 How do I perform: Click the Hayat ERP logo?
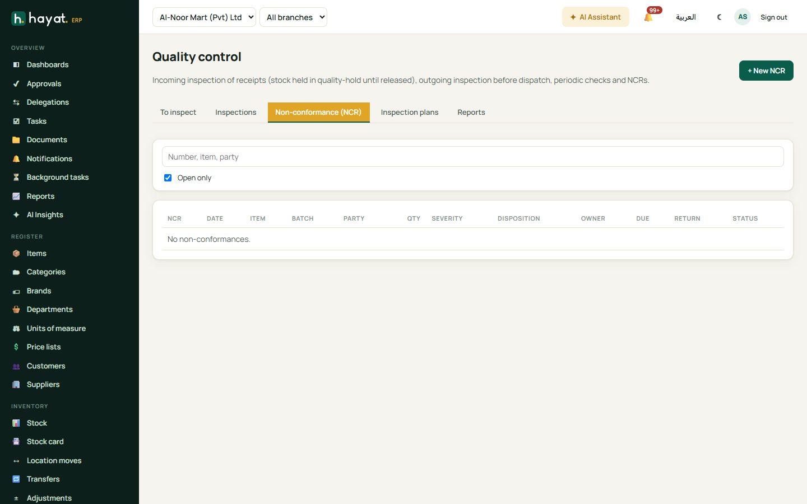47,19
